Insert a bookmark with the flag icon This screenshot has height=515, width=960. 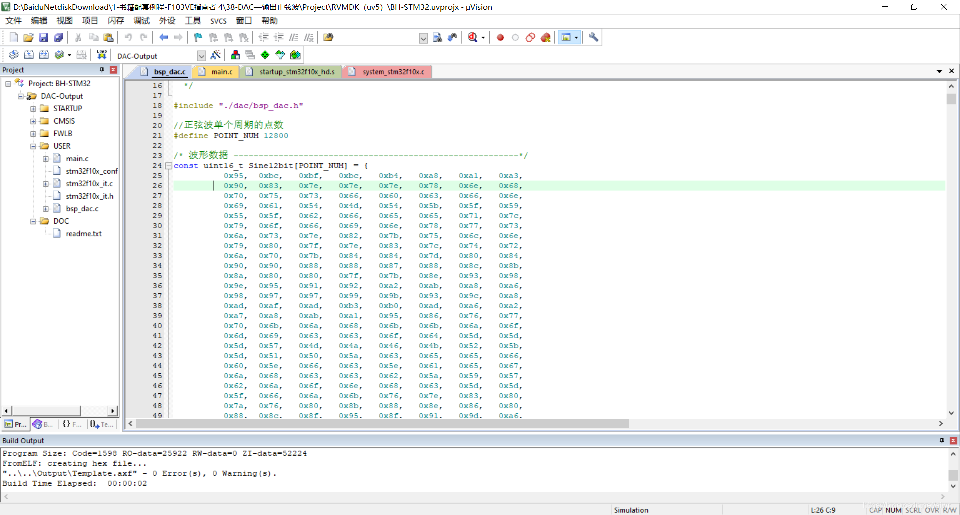coord(198,37)
